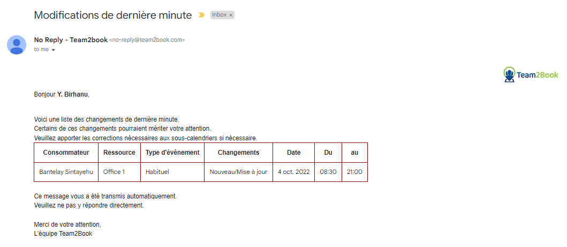
Task: Click the 08:30 start time cell
Action: tap(328, 172)
